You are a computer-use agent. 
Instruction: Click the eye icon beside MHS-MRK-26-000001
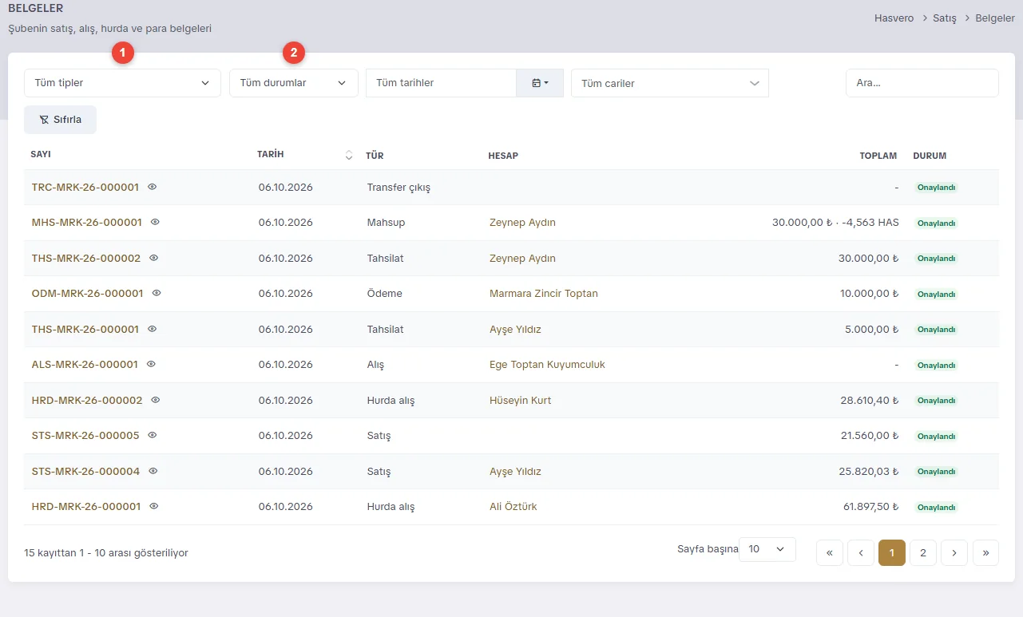[156, 222]
